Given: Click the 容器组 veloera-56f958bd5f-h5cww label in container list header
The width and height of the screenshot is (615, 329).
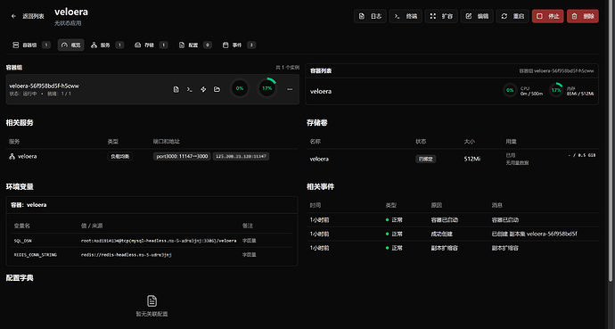Looking at the screenshot, I should click(x=556, y=71).
